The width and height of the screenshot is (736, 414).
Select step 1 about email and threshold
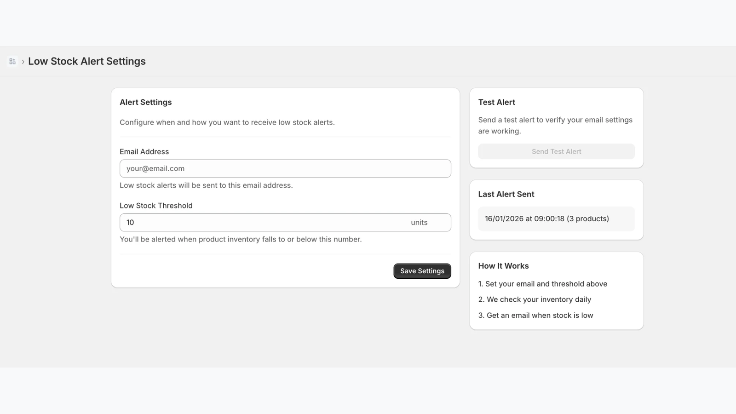point(543,284)
